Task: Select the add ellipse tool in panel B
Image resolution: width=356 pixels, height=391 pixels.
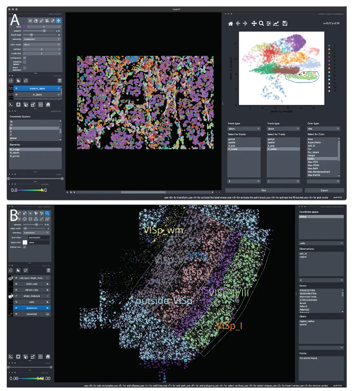Action: tap(25, 219)
